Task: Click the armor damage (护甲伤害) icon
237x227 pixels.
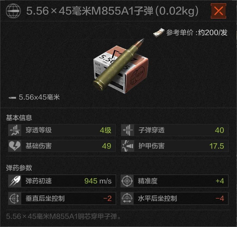Action: tap(128, 146)
